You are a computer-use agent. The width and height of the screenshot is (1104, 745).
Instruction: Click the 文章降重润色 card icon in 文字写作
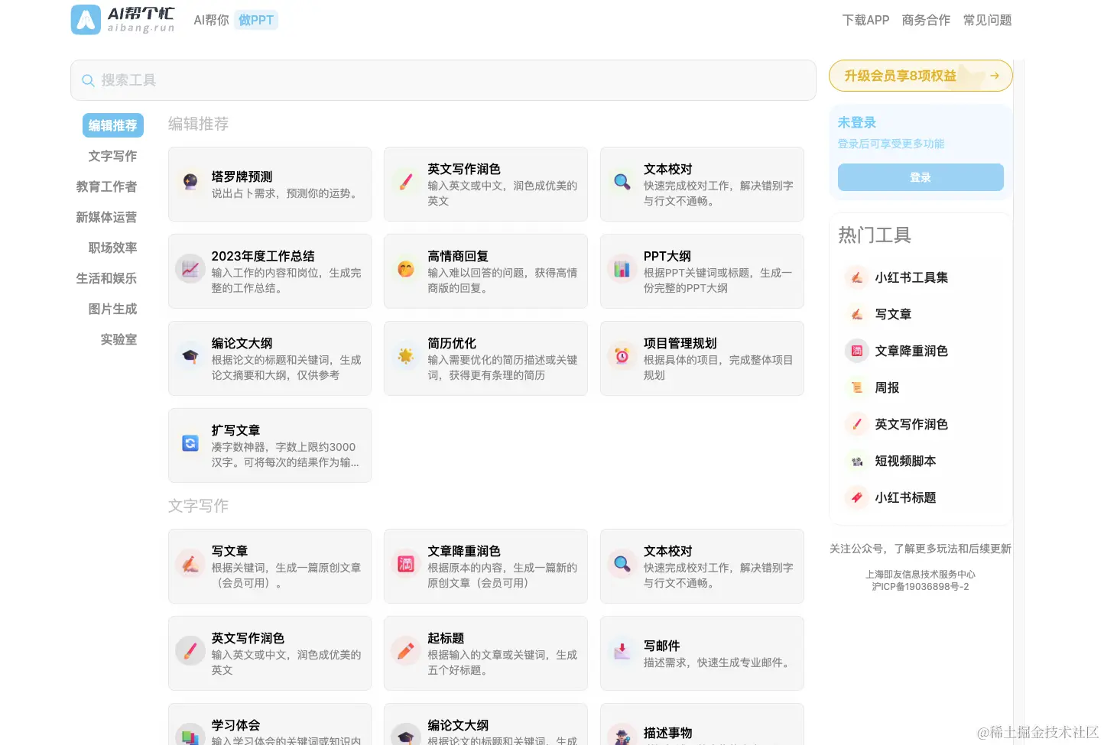click(x=406, y=564)
